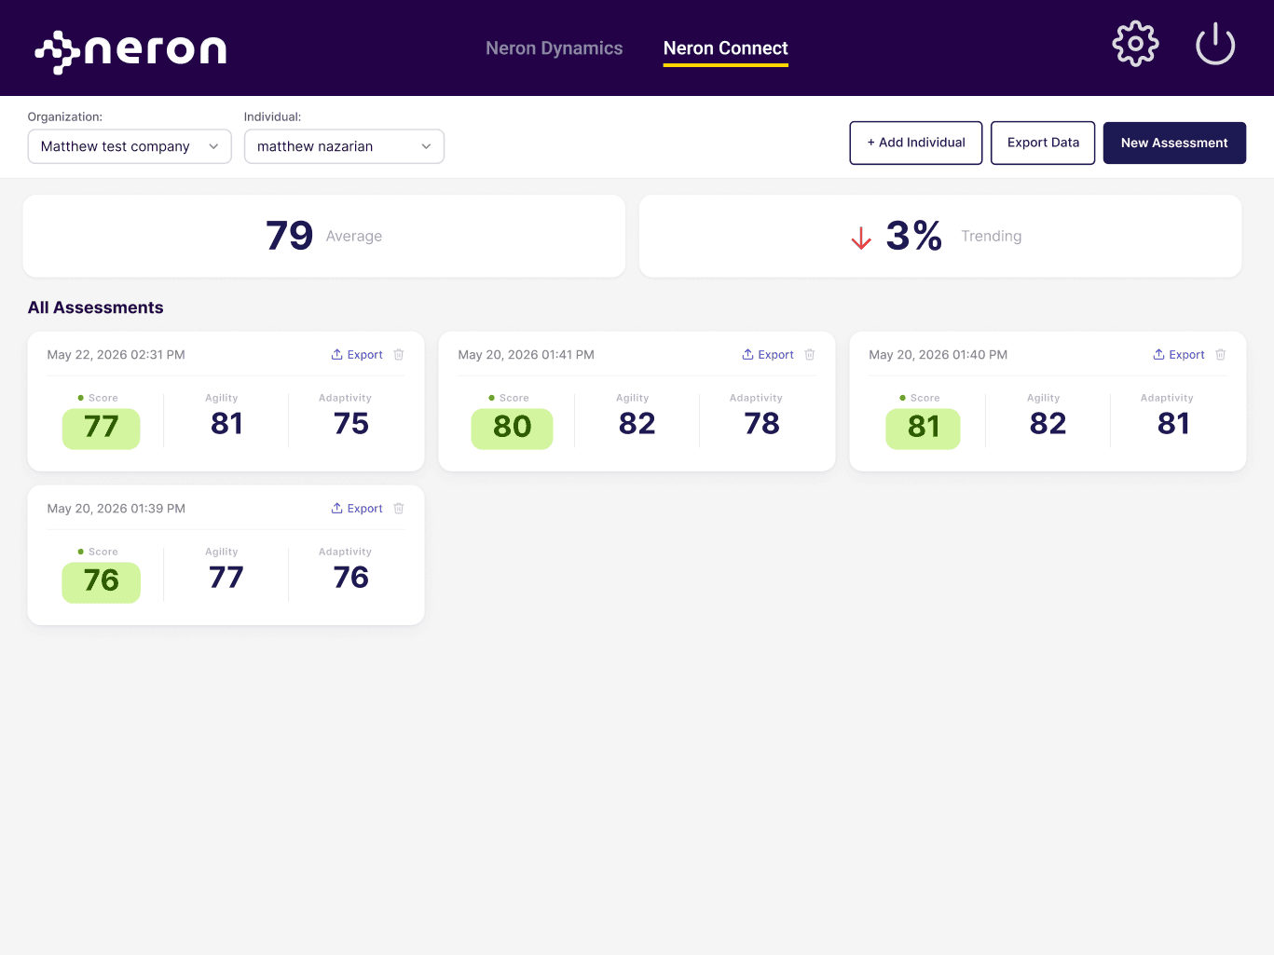The height and width of the screenshot is (955, 1274).
Task: Click Agility value 81 on May 22 card
Action: pos(226,424)
